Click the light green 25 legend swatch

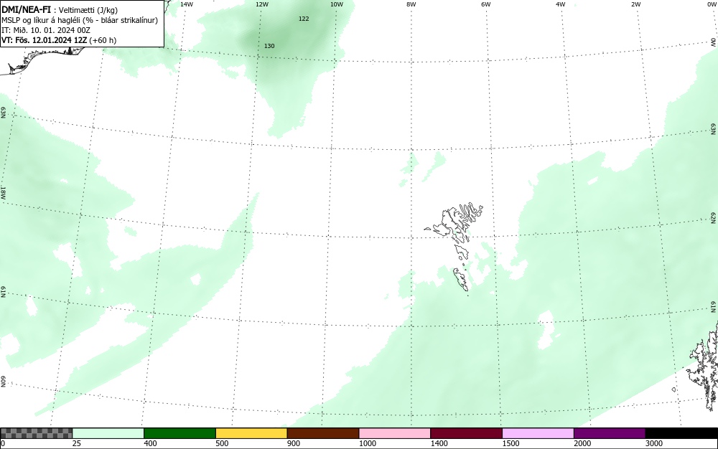(x=108, y=433)
